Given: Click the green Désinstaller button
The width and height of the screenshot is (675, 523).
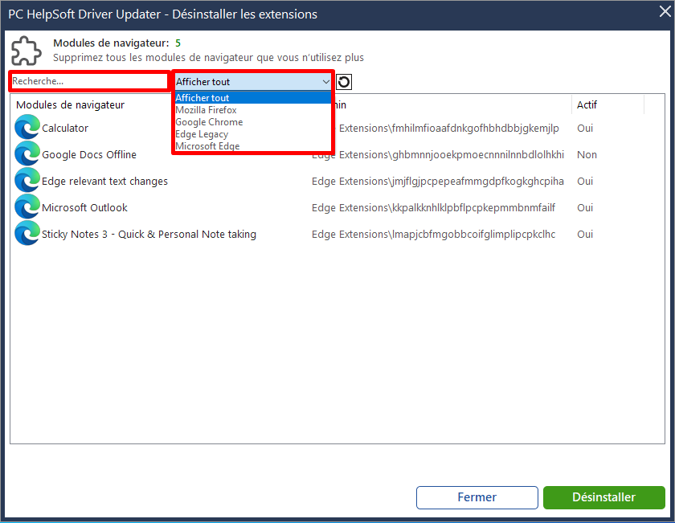Looking at the screenshot, I should [604, 497].
